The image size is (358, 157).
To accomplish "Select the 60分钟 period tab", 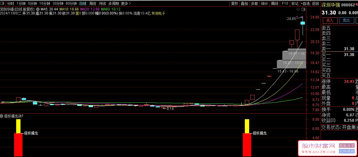I will coord(71,4).
